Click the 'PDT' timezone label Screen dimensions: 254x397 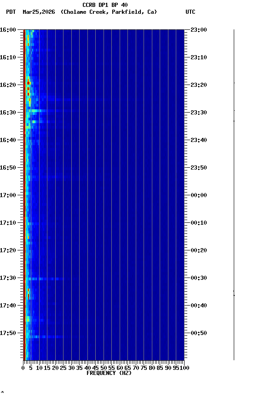coord(11,12)
